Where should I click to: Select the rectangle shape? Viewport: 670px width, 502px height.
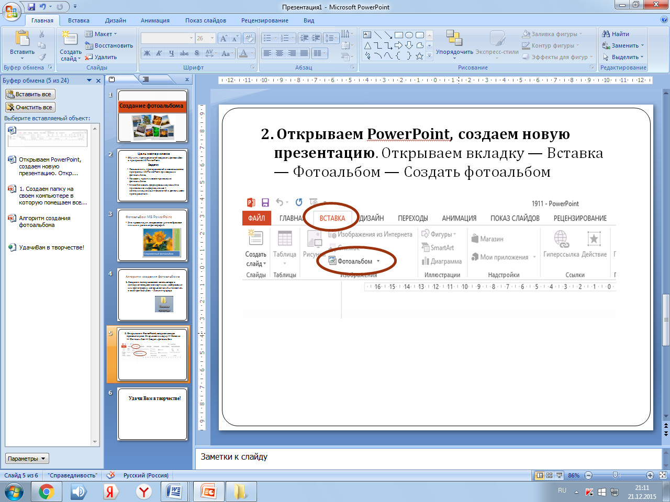399,35
